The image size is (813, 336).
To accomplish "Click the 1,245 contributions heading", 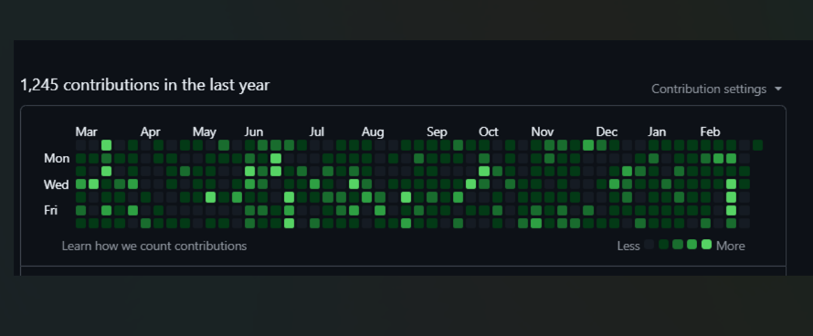I will 144,85.
